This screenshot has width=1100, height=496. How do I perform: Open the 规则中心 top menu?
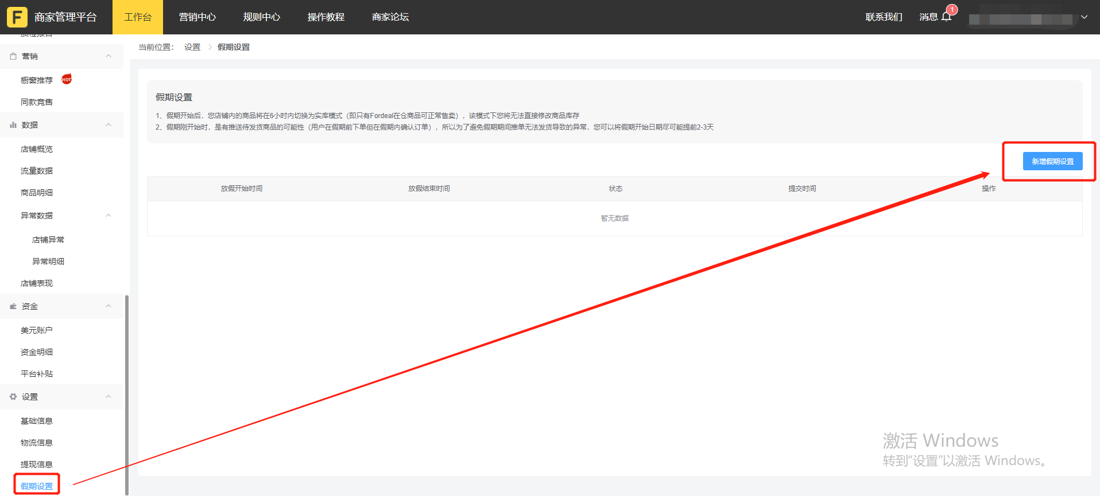(x=261, y=17)
